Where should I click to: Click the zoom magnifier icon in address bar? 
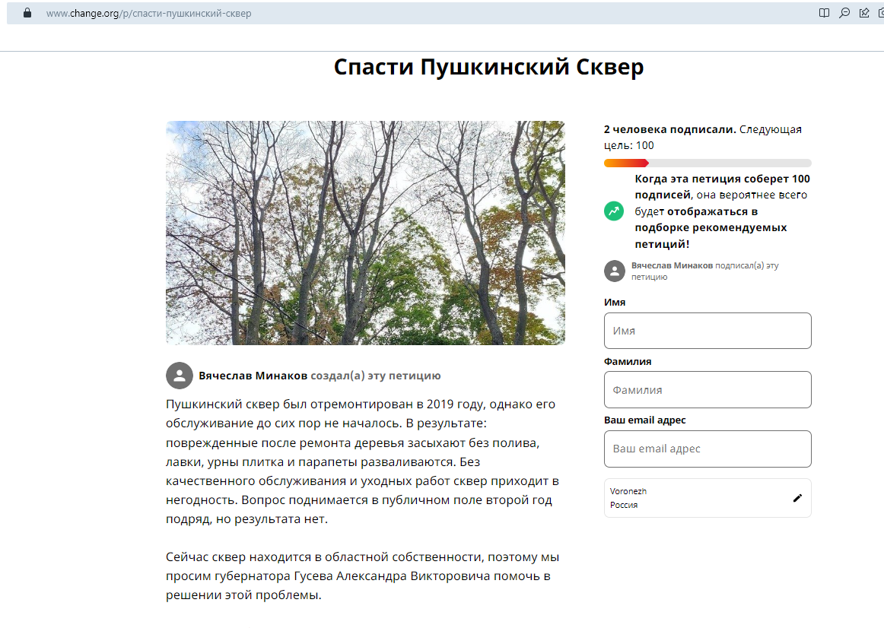point(844,13)
